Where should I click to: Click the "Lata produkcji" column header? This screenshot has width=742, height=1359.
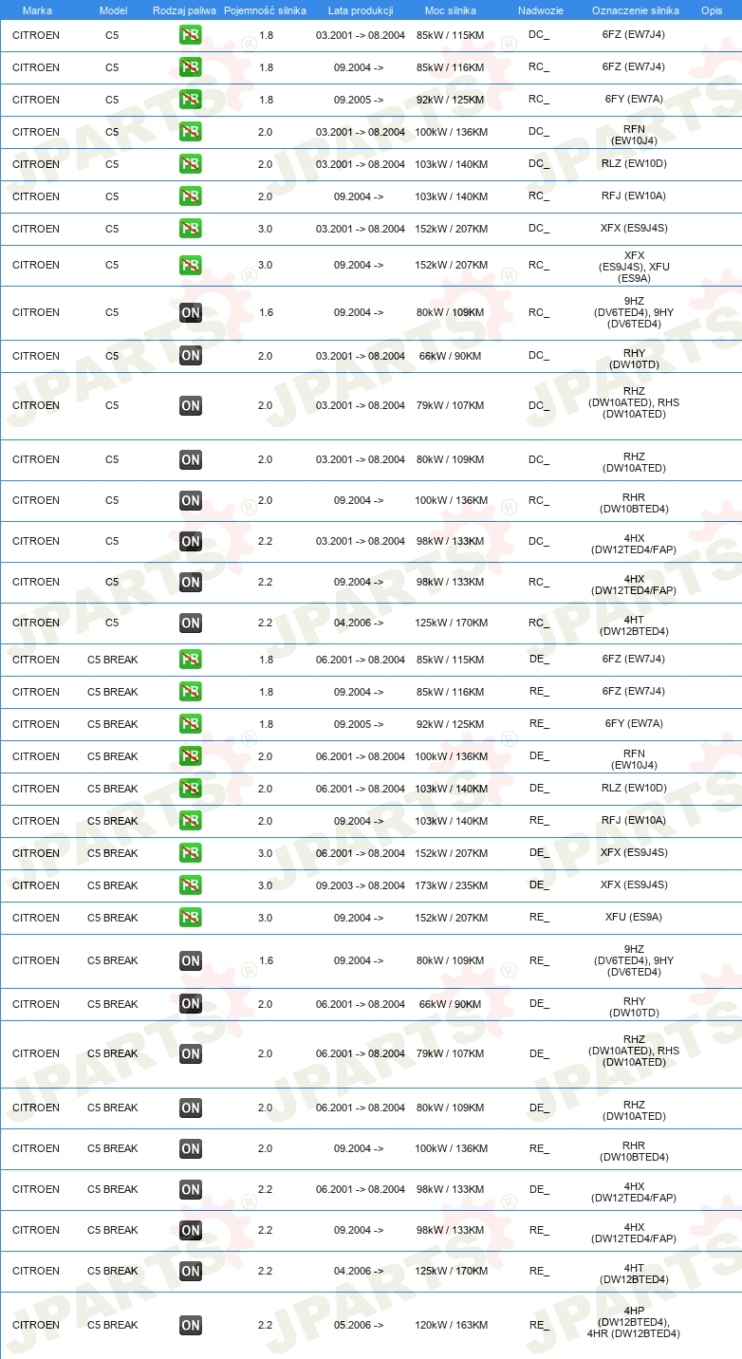pyautogui.click(x=361, y=10)
